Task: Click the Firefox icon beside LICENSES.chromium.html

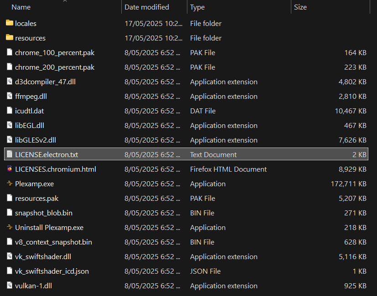Action: coord(10,169)
